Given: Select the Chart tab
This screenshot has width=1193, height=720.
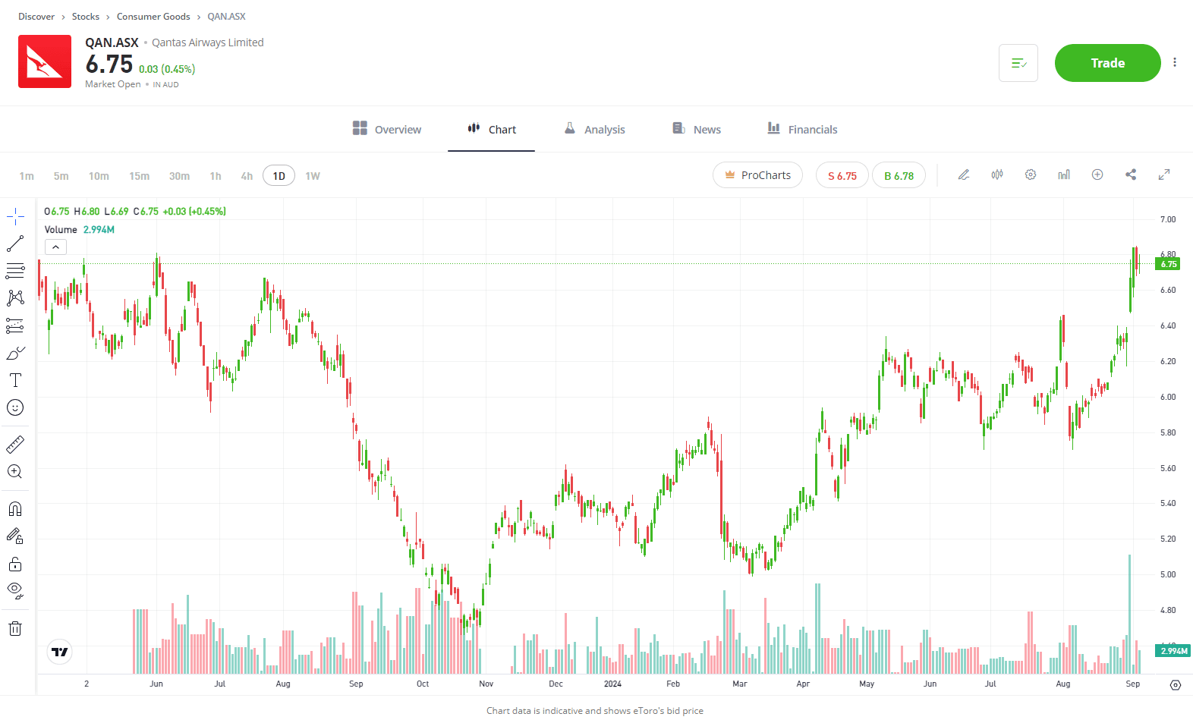Looking at the screenshot, I should (x=492, y=129).
